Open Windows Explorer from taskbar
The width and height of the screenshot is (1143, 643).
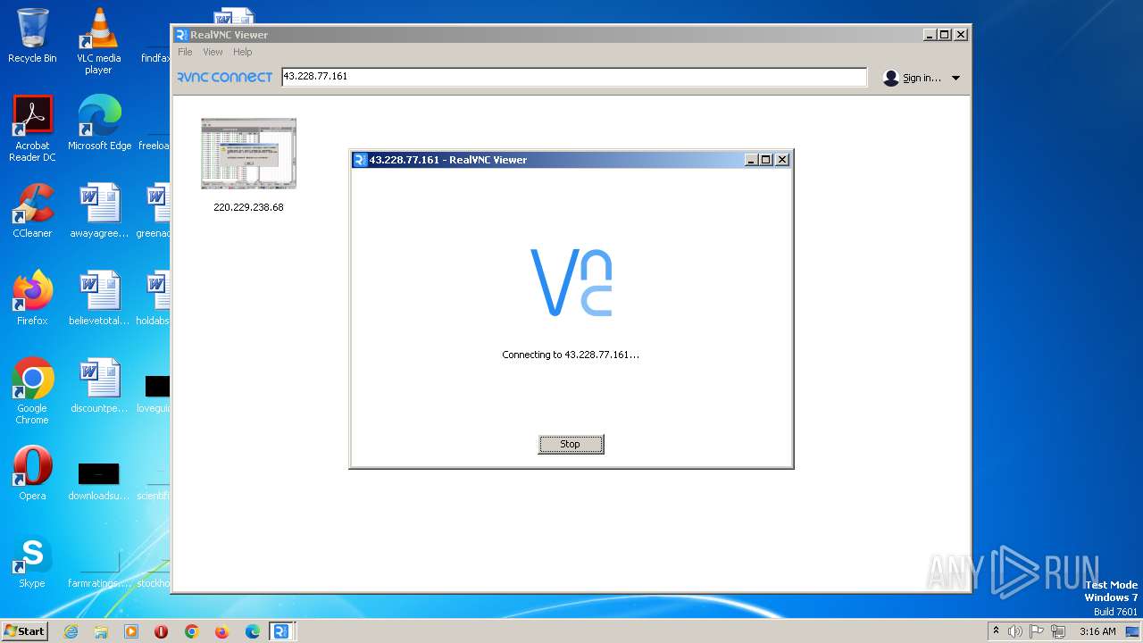[101, 631]
